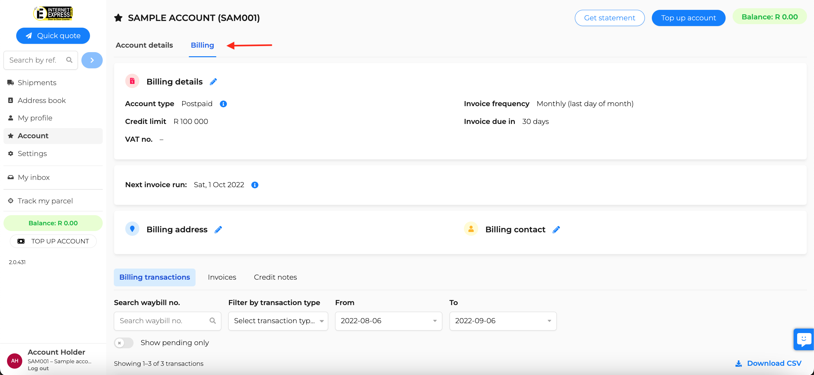Focus the Search by ref. field
This screenshot has height=375, width=814.
[41, 60]
